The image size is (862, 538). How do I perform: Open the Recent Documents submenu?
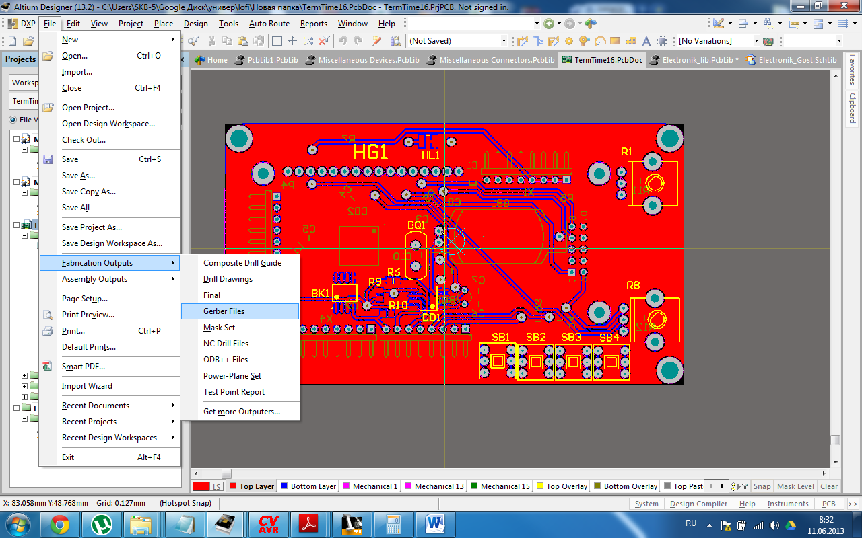[110, 406]
